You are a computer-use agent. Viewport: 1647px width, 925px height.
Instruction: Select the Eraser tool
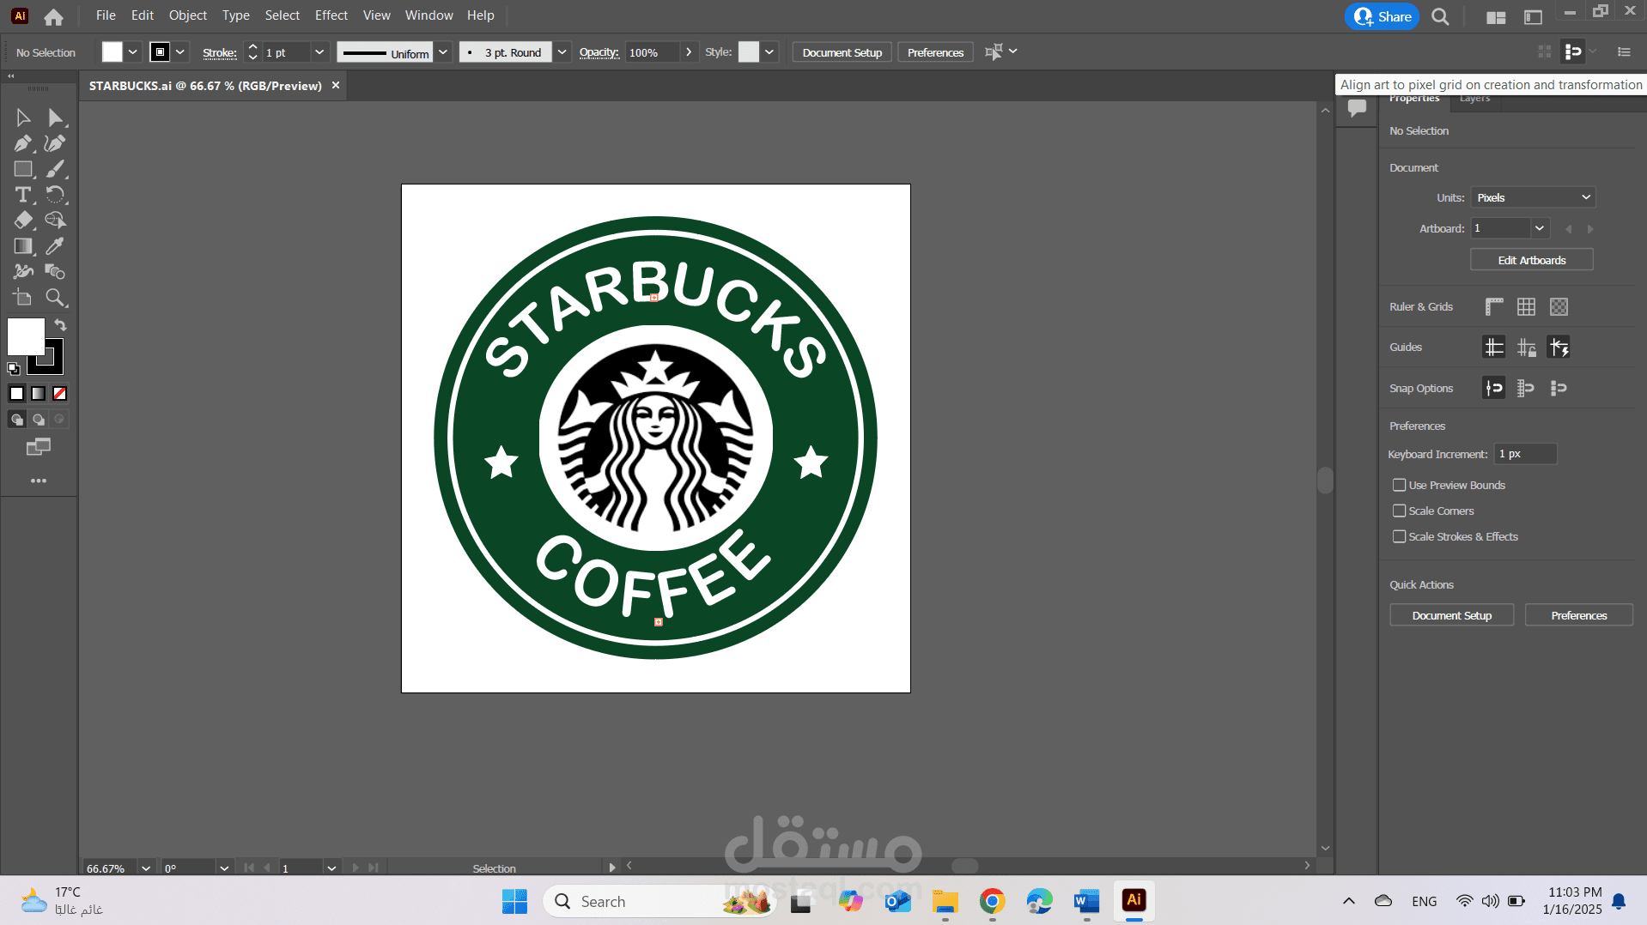(23, 221)
